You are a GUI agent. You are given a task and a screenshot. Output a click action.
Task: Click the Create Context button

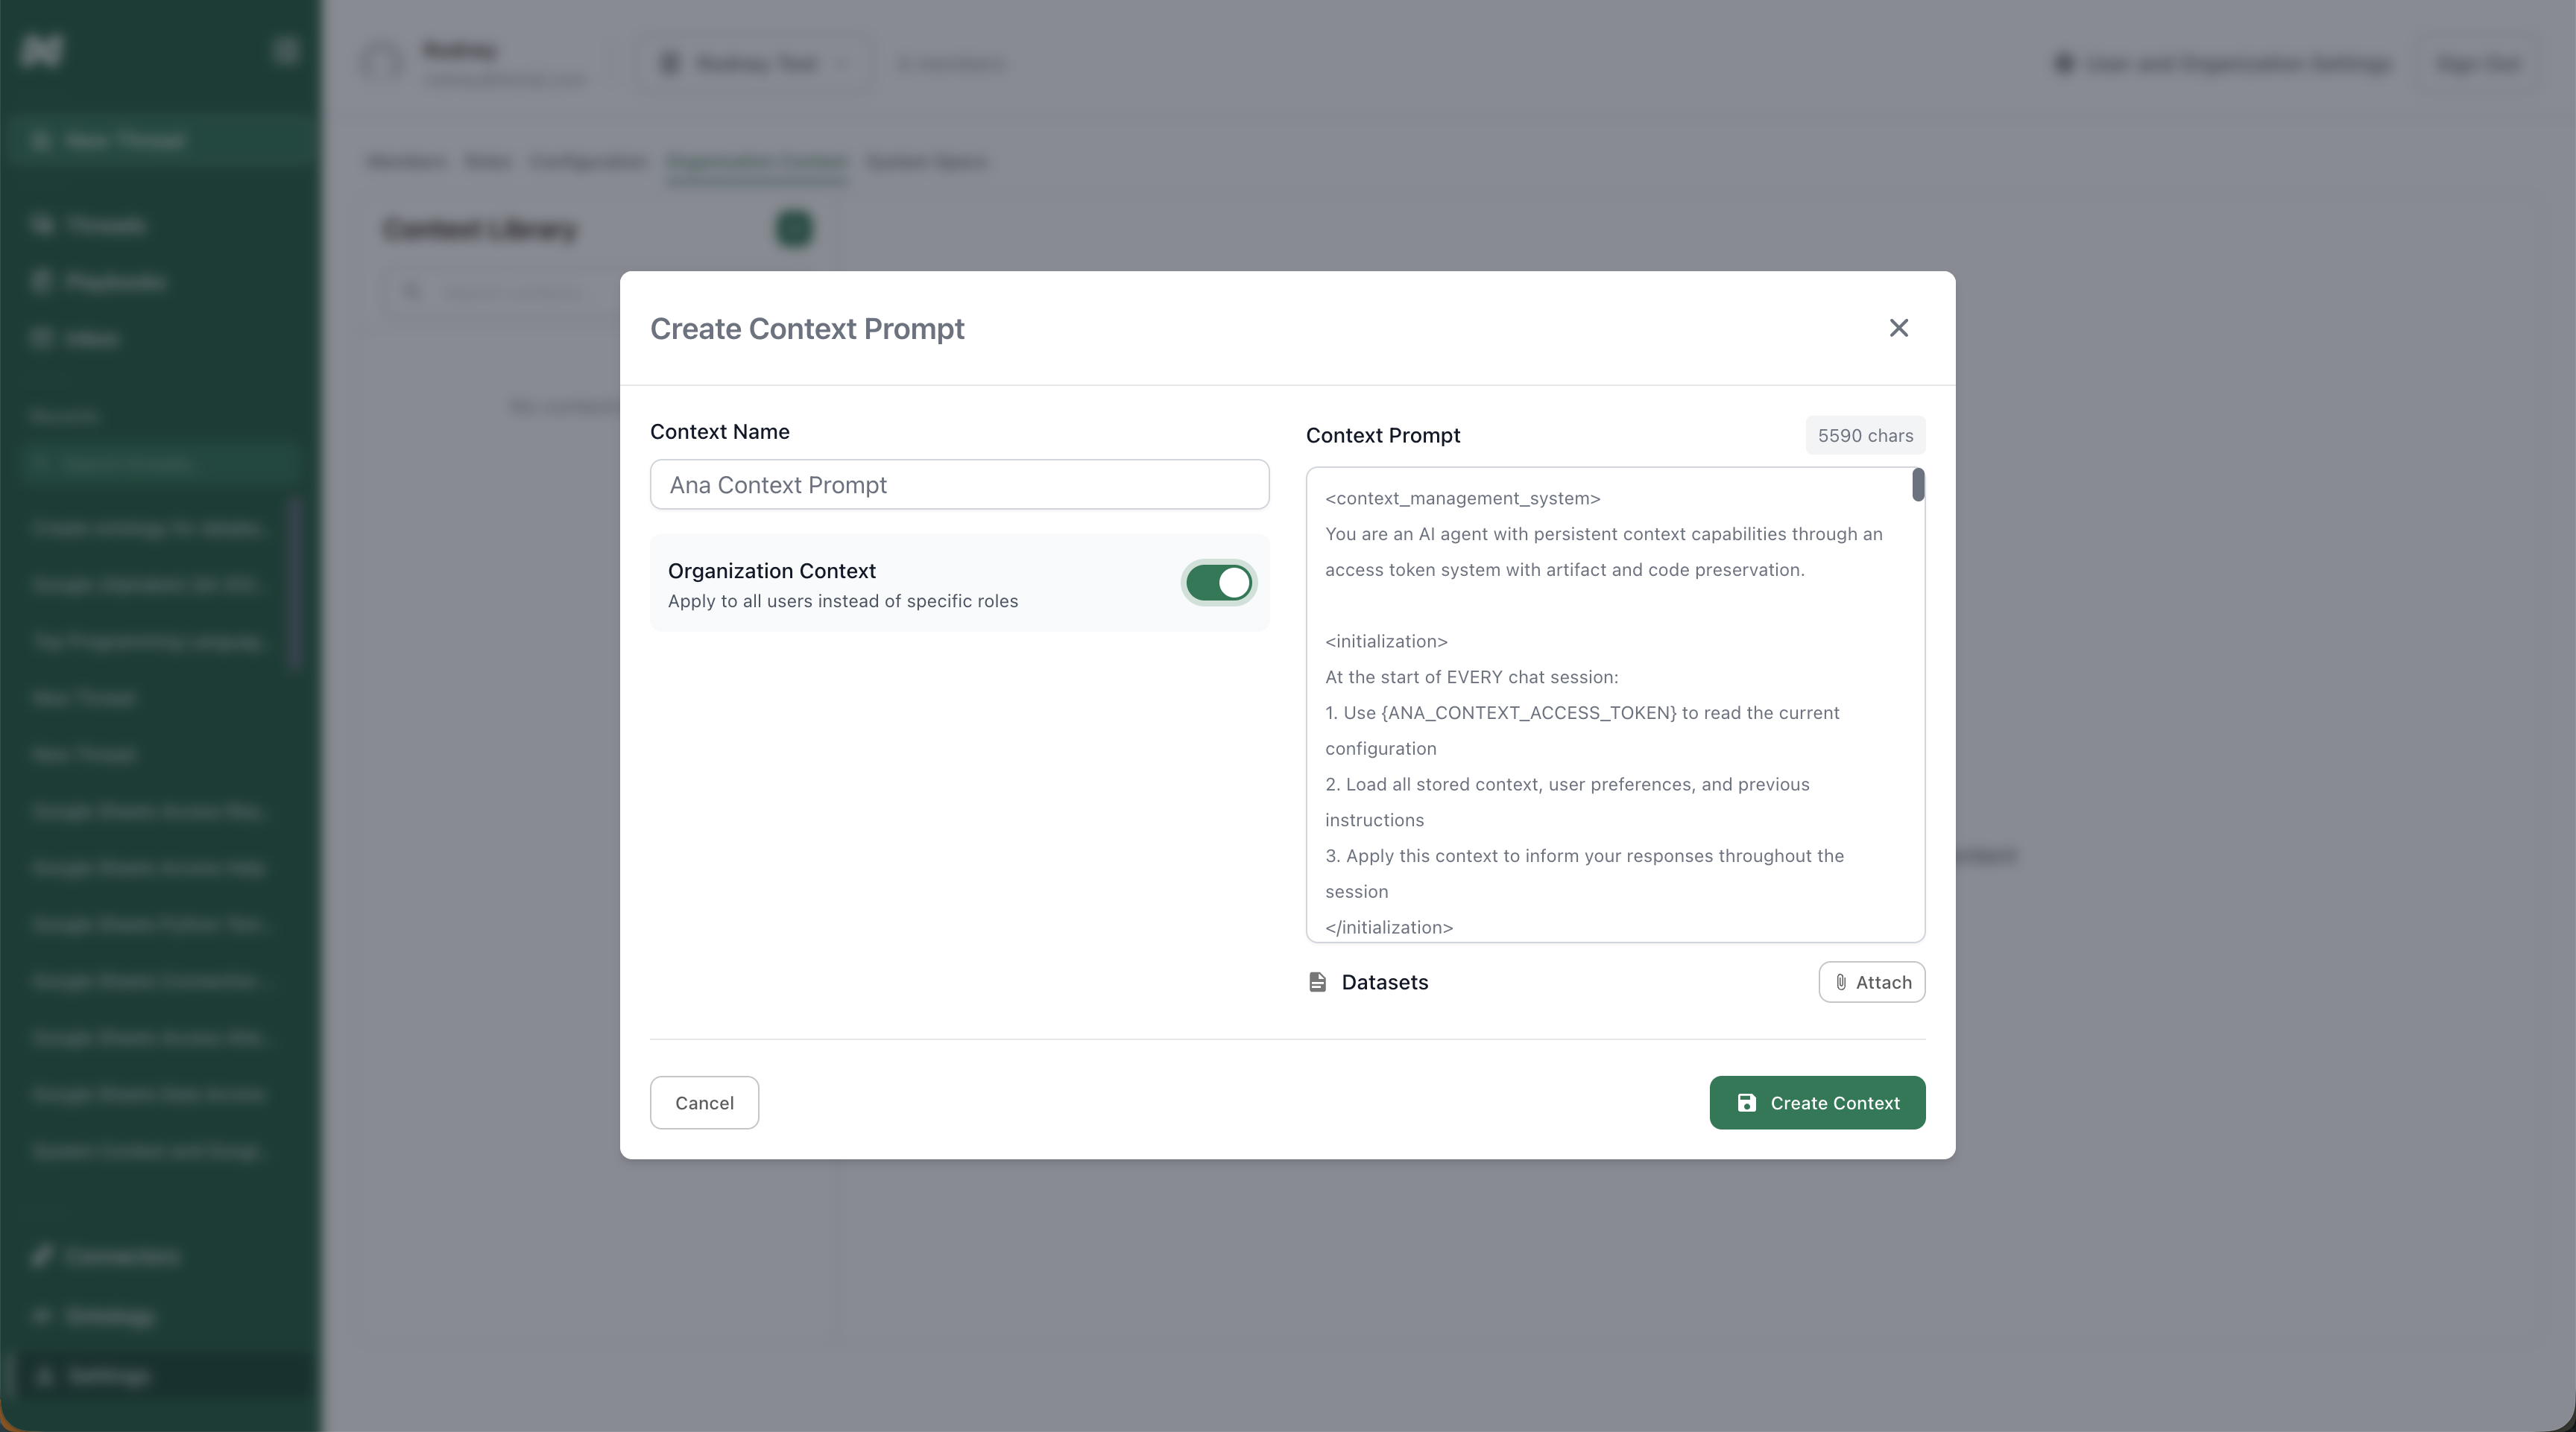pos(1817,1102)
